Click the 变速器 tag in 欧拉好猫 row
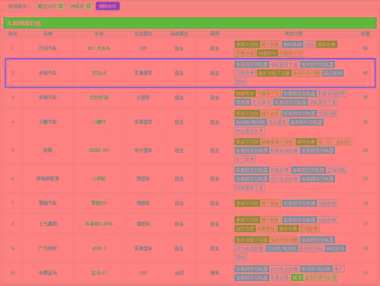The image size is (380, 286). click(x=243, y=102)
